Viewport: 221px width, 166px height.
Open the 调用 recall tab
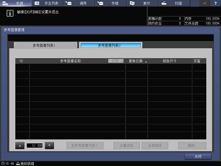click(x=79, y=3)
